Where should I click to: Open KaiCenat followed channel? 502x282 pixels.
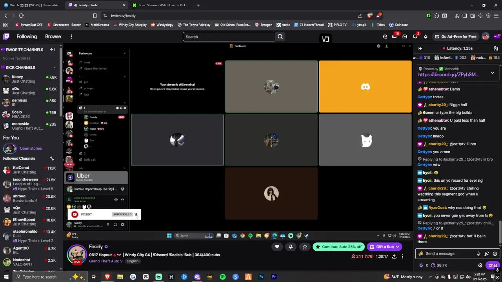(29, 170)
